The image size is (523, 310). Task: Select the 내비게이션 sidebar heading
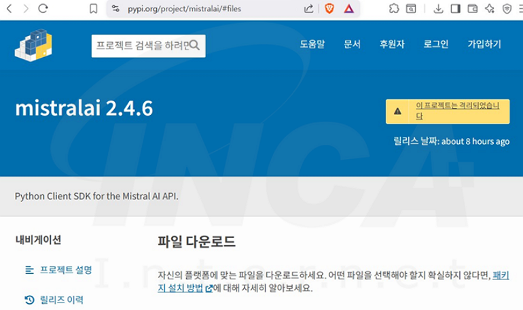38,239
